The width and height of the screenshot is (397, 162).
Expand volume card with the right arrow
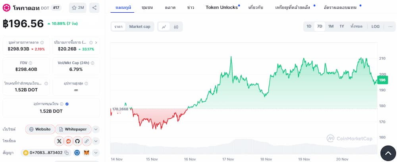96,42
